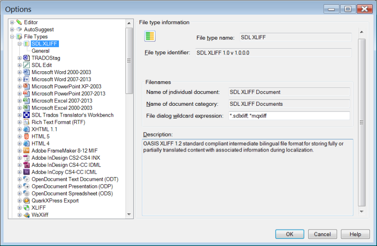Click the SDL XLIFF tree icon
This screenshot has width=377, height=246.
(x=26, y=44)
